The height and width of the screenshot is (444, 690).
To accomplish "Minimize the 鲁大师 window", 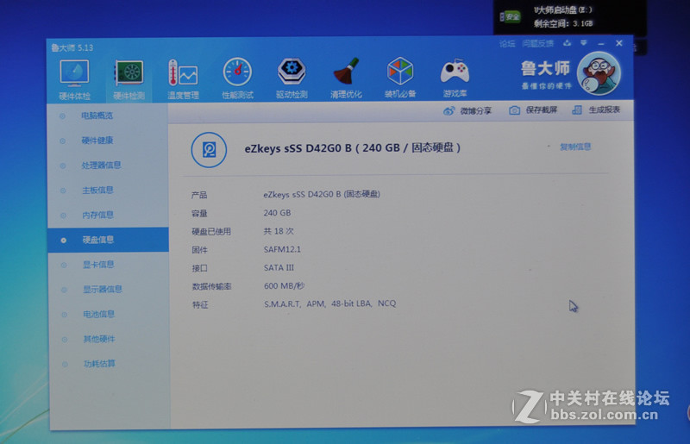I will coord(601,43).
